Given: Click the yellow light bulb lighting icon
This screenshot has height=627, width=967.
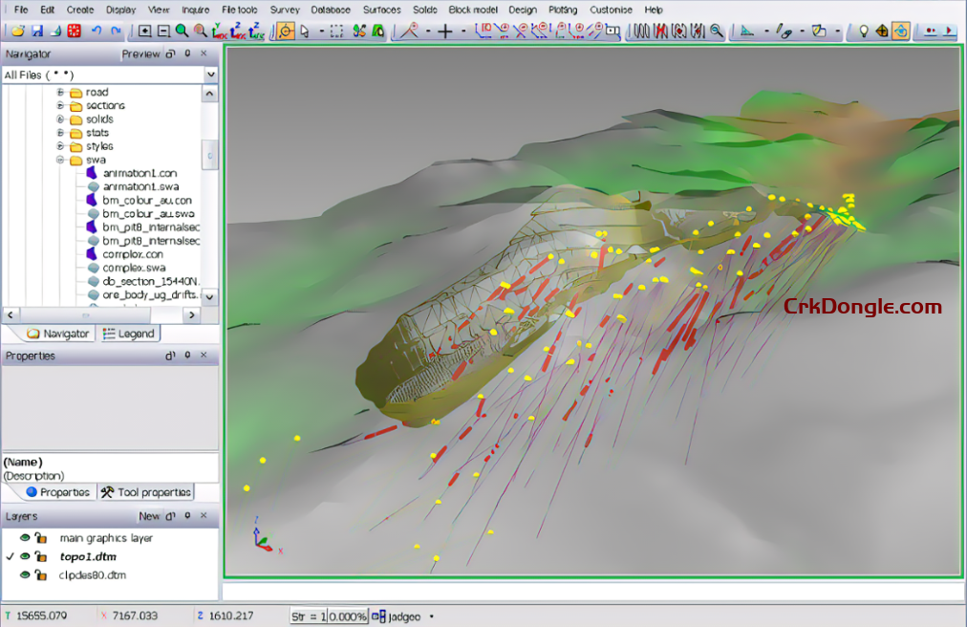Looking at the screenshot, I should click(864, 31).
